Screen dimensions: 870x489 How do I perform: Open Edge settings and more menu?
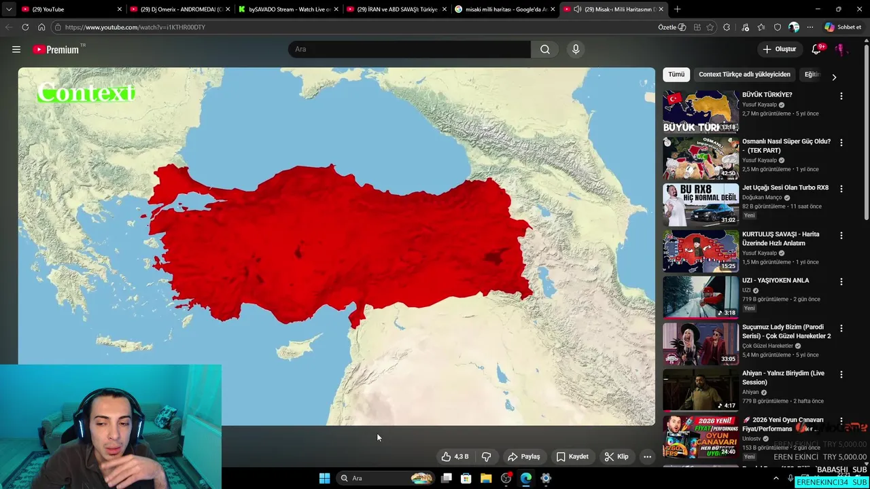click(x=810, y=27)
